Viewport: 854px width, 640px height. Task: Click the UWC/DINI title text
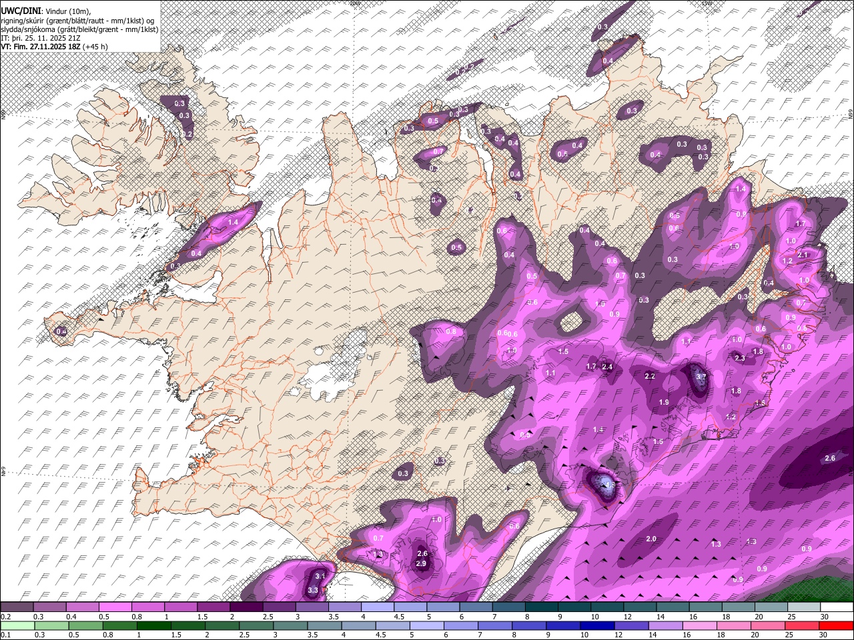click(x=20, y=11)
